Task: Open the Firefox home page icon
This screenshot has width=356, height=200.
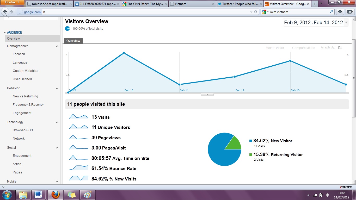Action: point(340,12)
